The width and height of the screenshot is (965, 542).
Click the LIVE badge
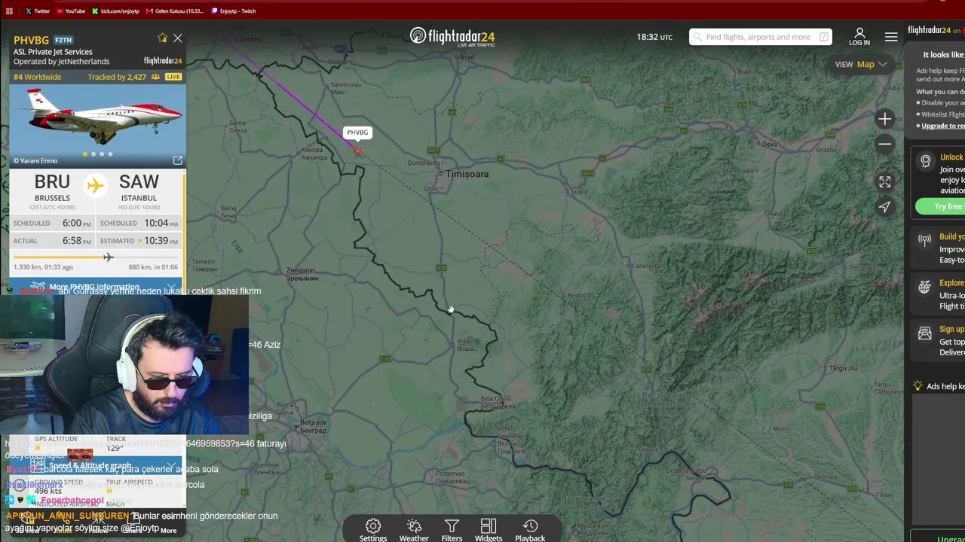(173, 77)
